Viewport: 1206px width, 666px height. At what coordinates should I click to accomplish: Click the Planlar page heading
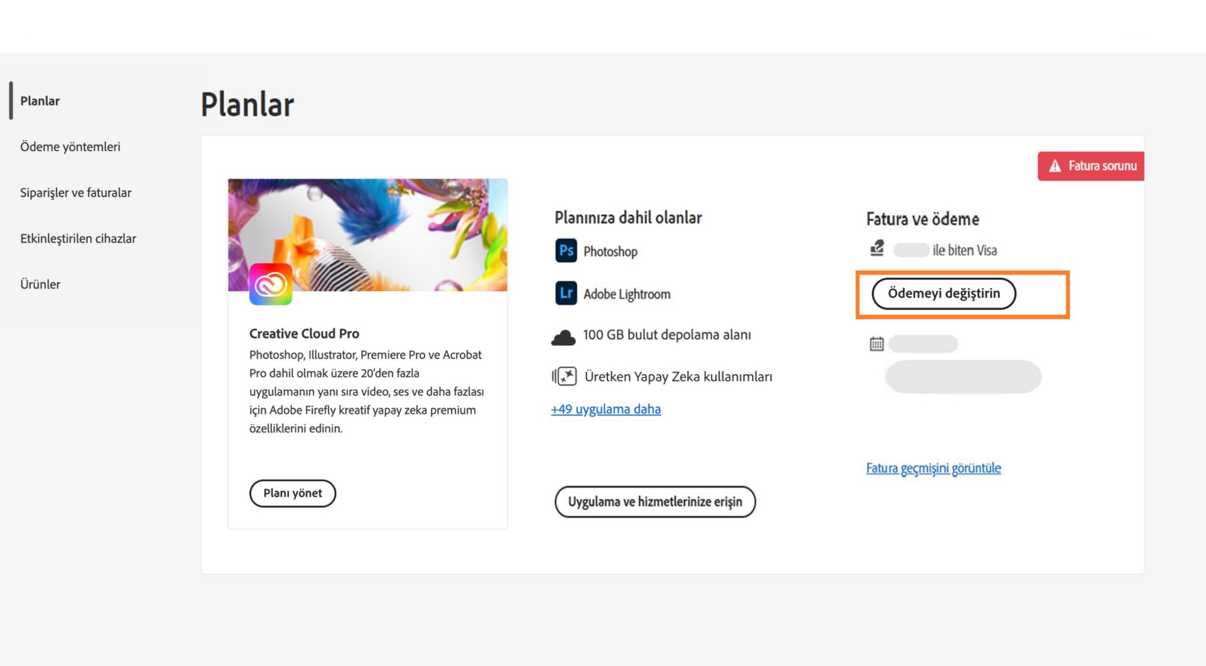(247, 104)
